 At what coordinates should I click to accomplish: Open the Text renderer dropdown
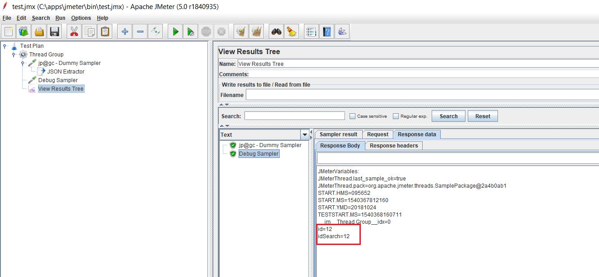[305, 134]
